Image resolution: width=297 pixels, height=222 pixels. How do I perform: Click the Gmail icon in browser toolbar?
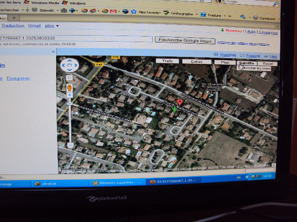point(113,11)
